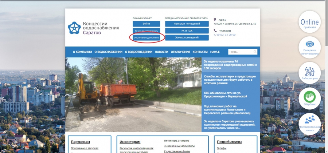Screen dimensions: 328x153
Task: Call the +7 (8452) 32-00-00 phone link
Action: 224,35
